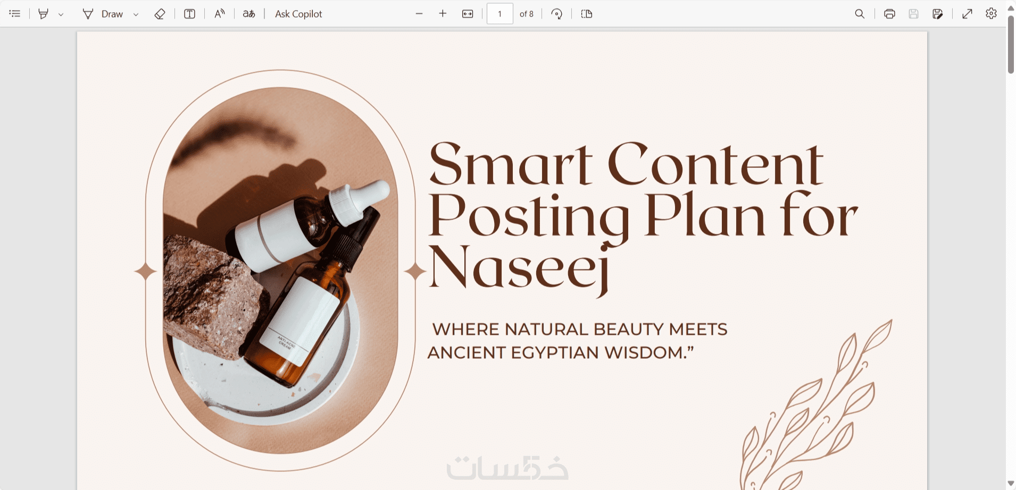This screenshot has width=1016, height=490.
Task: Add a text box annotation
Action: point(189,14)
